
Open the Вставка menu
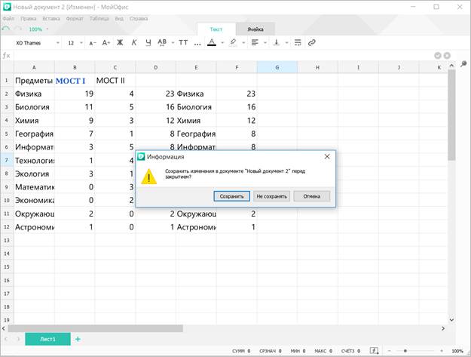52,17
